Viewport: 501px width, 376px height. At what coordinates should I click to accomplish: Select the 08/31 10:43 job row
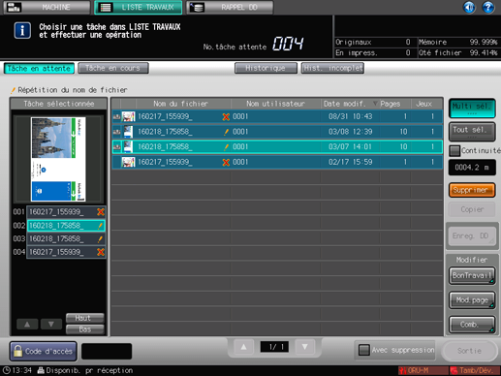277,116
